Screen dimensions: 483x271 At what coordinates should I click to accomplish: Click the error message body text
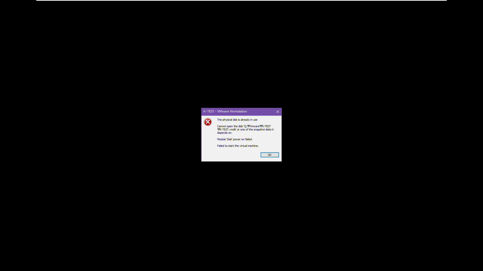pos(246,132)
